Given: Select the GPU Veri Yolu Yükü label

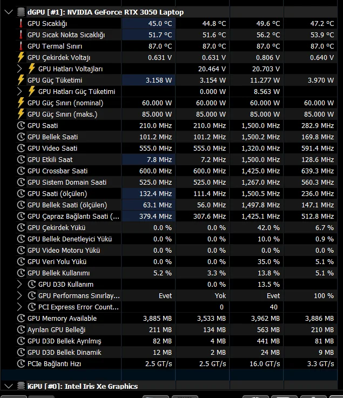Looking at the screenshot, I should point(57,262).
